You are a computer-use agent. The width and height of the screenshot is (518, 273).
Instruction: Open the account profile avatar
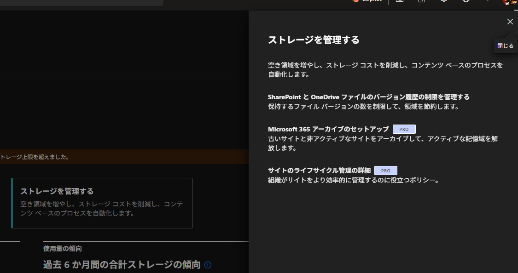pyautogui.click(x=510, y=2)
